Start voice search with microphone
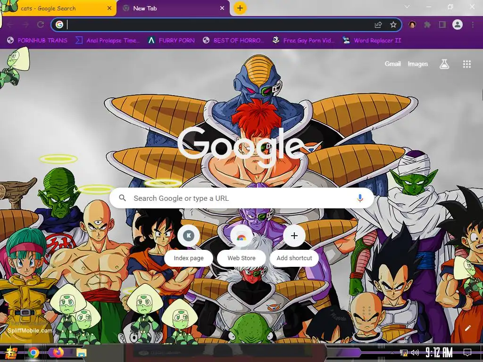The height and width of the screenshot is (362, 483). pyautogui.click(x=360, y=198)
